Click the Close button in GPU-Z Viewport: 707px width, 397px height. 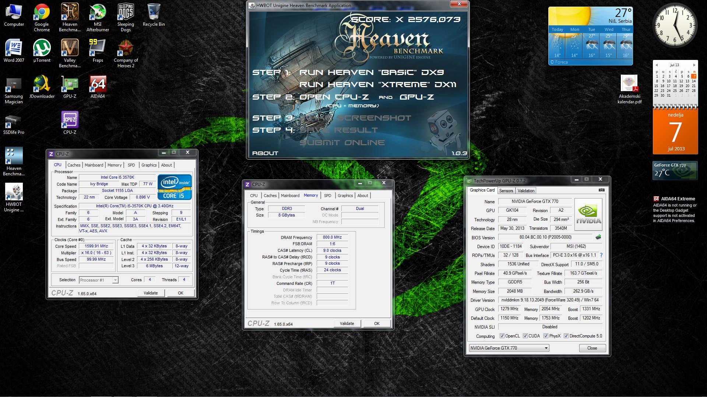click(592, 348)
